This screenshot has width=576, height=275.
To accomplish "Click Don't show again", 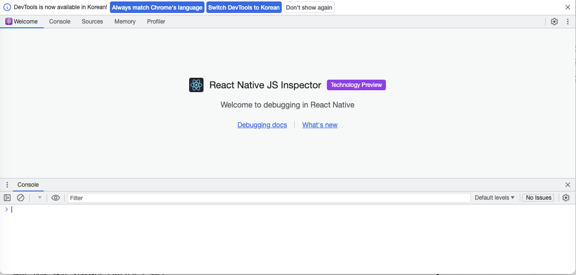I will click(309, 7).
